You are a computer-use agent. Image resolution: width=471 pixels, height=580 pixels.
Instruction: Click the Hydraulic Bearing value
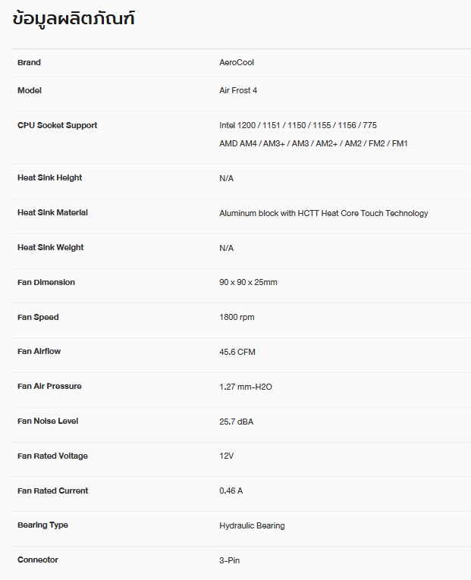coord(252,525)
